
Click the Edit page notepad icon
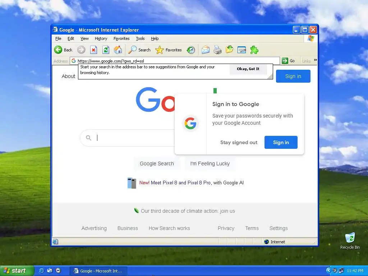[x=242, y=50]
